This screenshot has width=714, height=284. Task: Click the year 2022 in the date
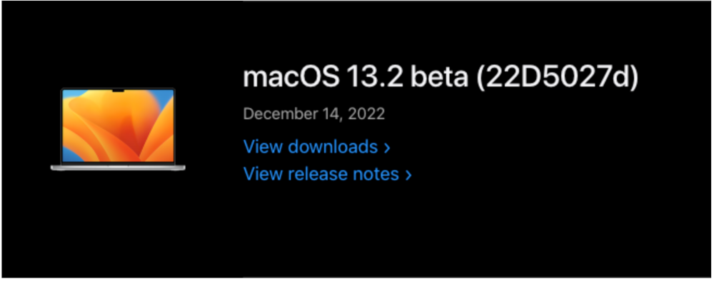(366, 113)
